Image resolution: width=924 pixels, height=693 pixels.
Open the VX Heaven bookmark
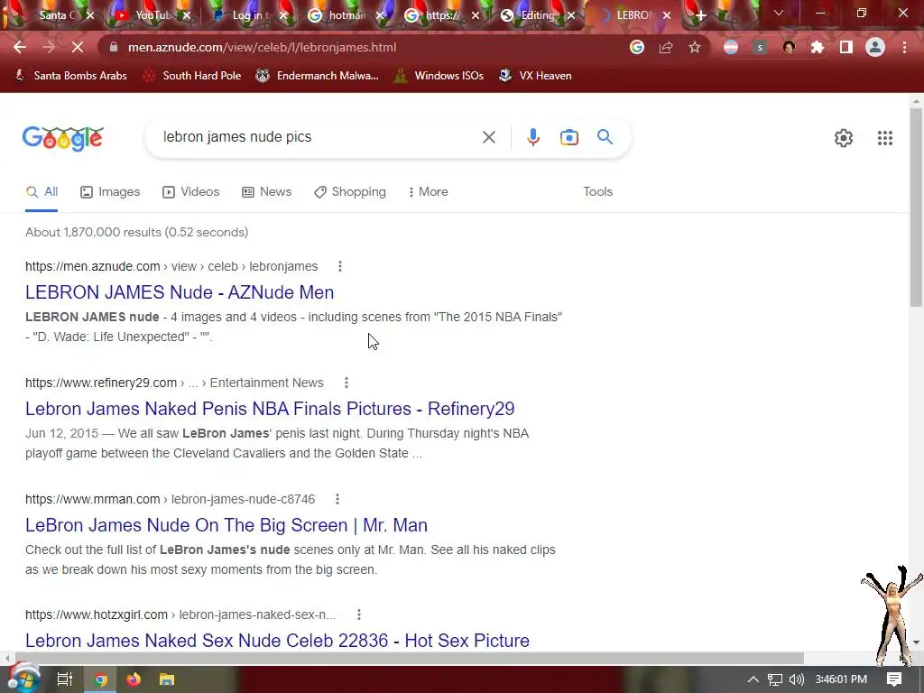pyautogui.click(x=535, y=76)
